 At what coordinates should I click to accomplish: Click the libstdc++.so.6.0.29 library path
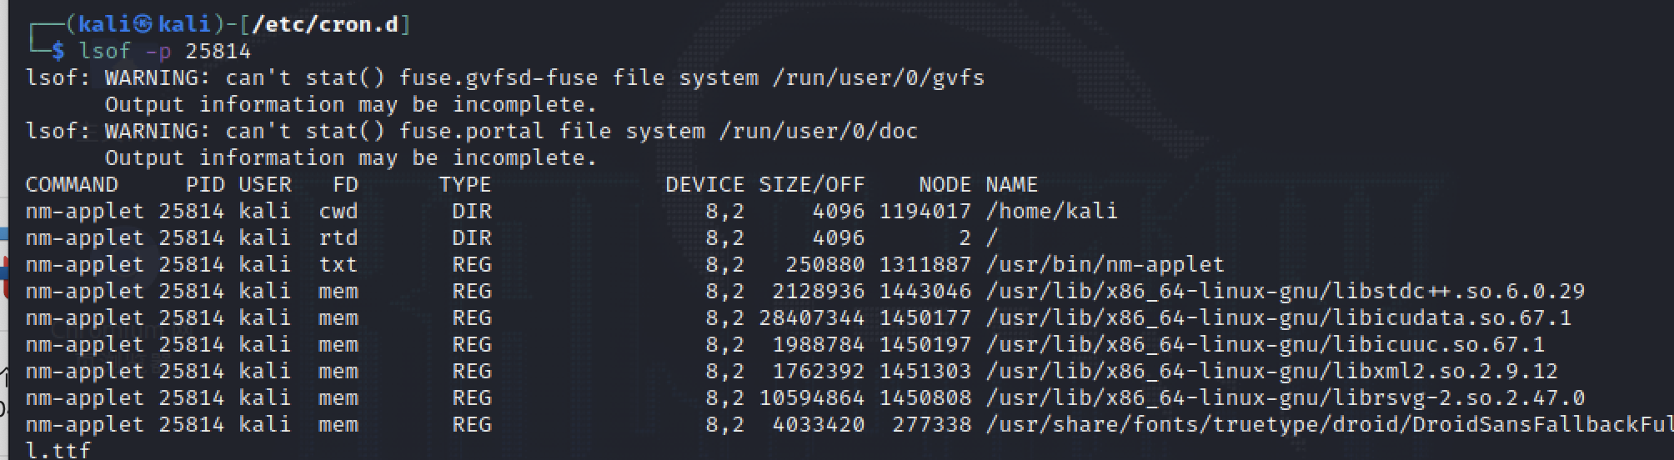(1285, 292)
